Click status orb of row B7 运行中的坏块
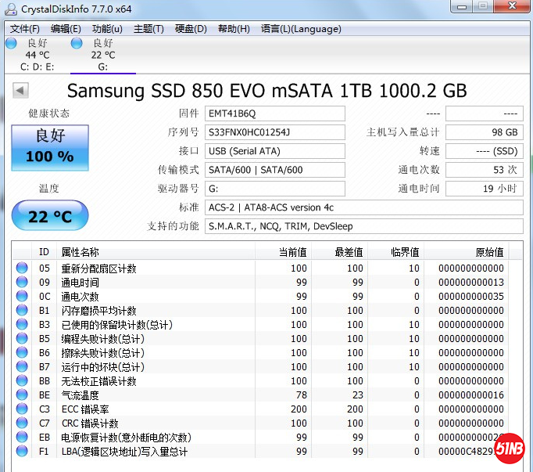This screenshot has width=533, height=472. tap(22, 366)
